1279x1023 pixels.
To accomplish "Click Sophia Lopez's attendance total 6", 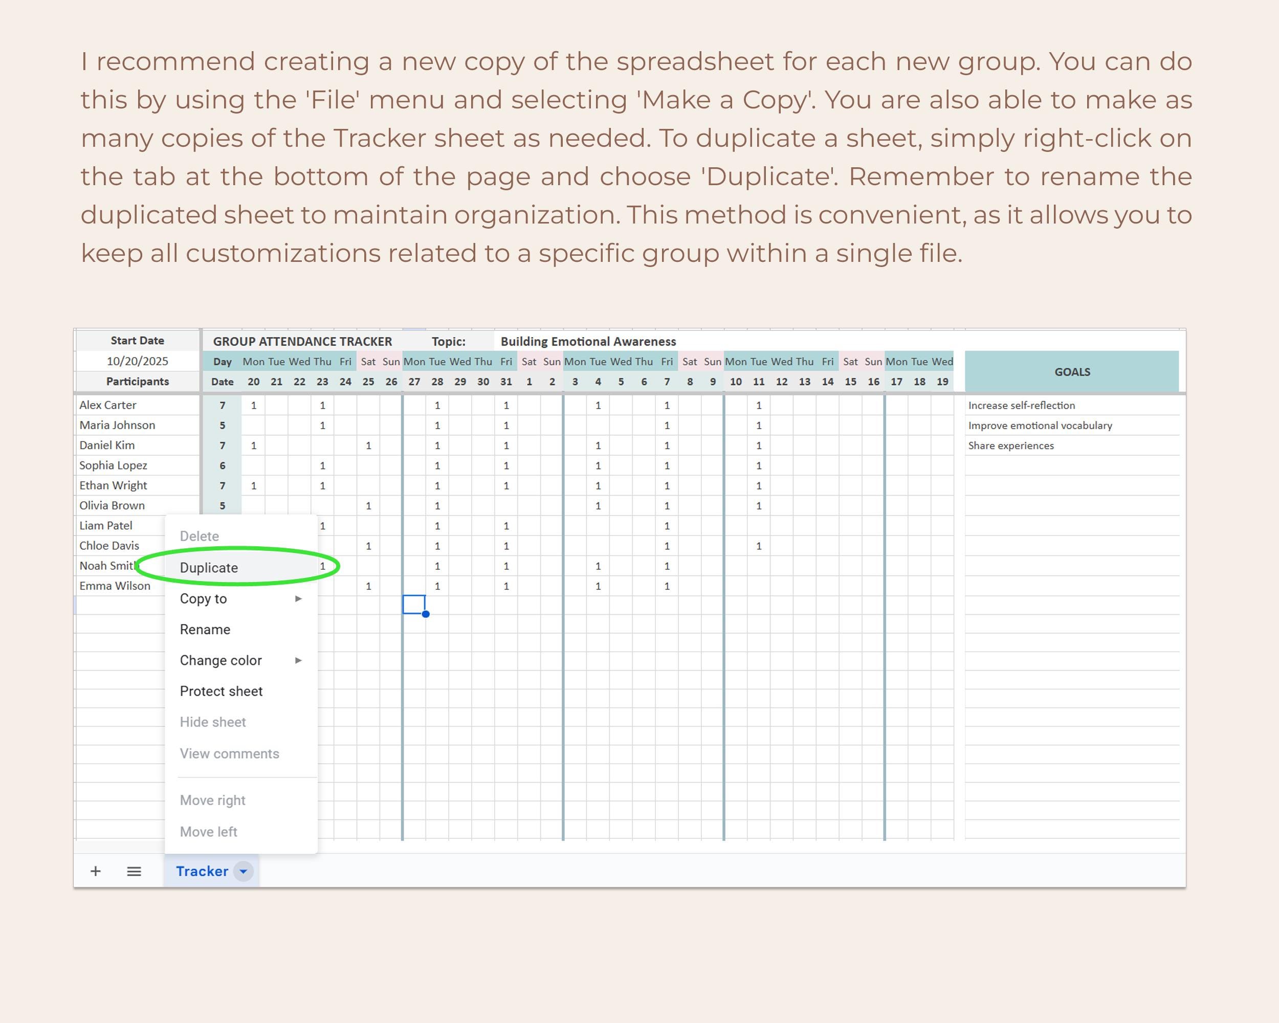I will click(223, 465).
